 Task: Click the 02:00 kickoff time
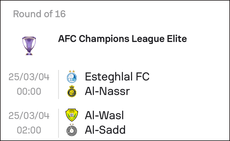[x=29, y=130]
